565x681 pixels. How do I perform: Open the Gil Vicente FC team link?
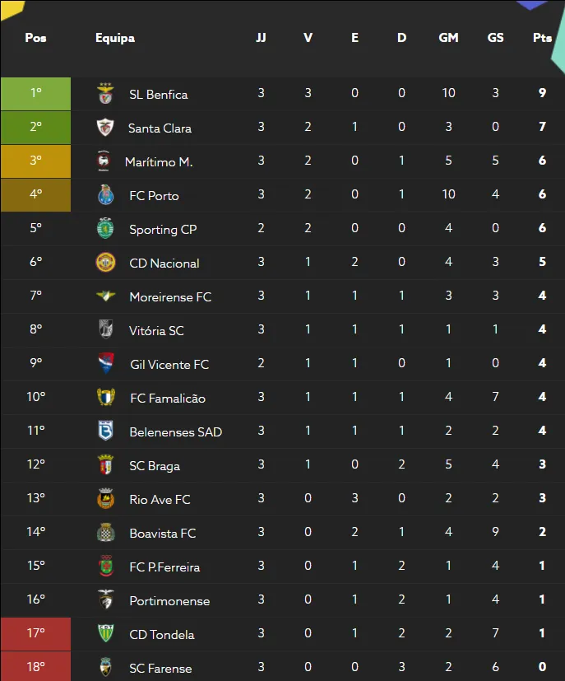click(169, 365)
